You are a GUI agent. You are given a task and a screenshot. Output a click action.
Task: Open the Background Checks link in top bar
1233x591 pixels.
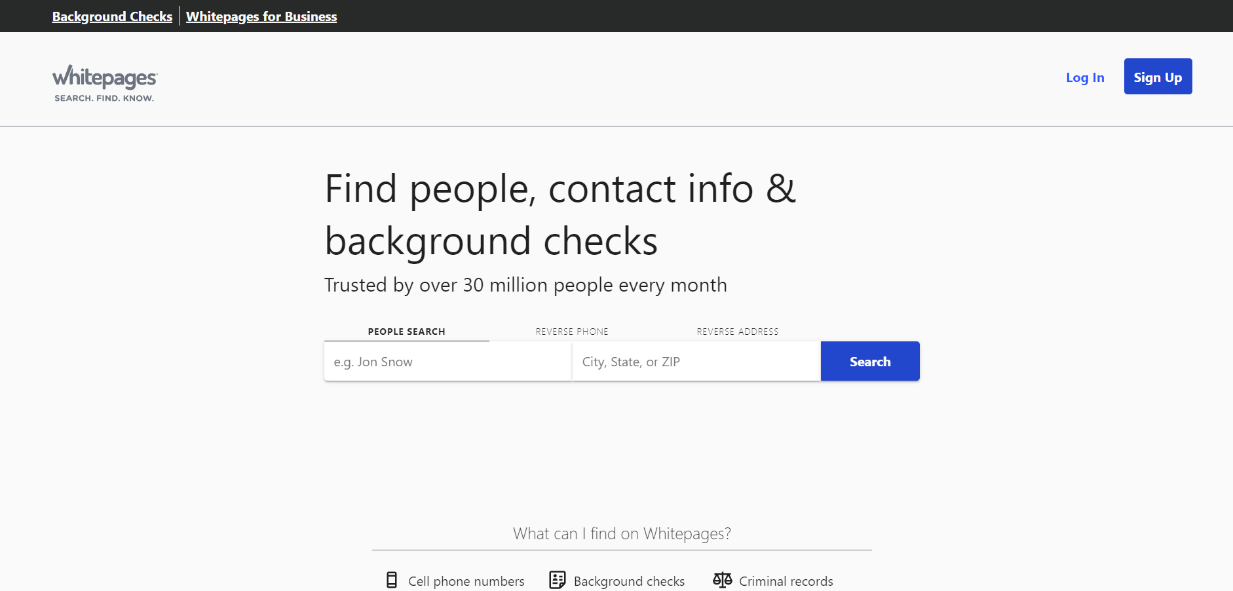112,16
